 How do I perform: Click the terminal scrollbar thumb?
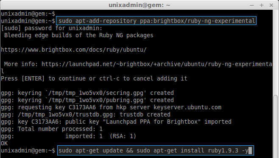pos(276,127)
